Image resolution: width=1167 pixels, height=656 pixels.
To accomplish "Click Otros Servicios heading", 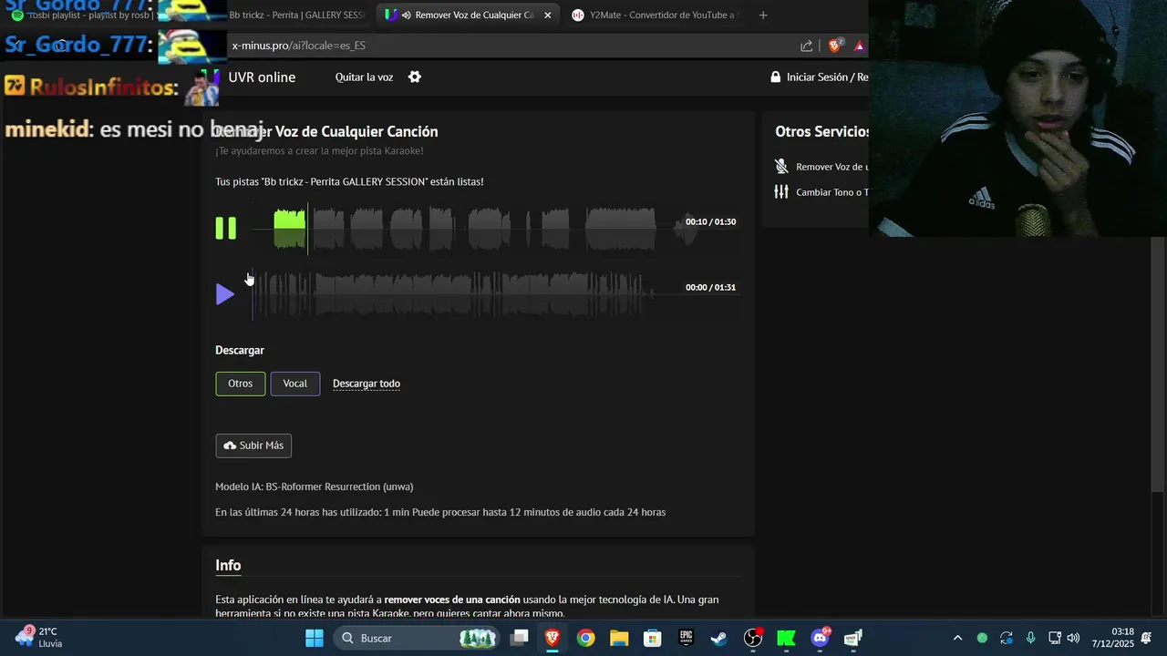I will [821, 132].
